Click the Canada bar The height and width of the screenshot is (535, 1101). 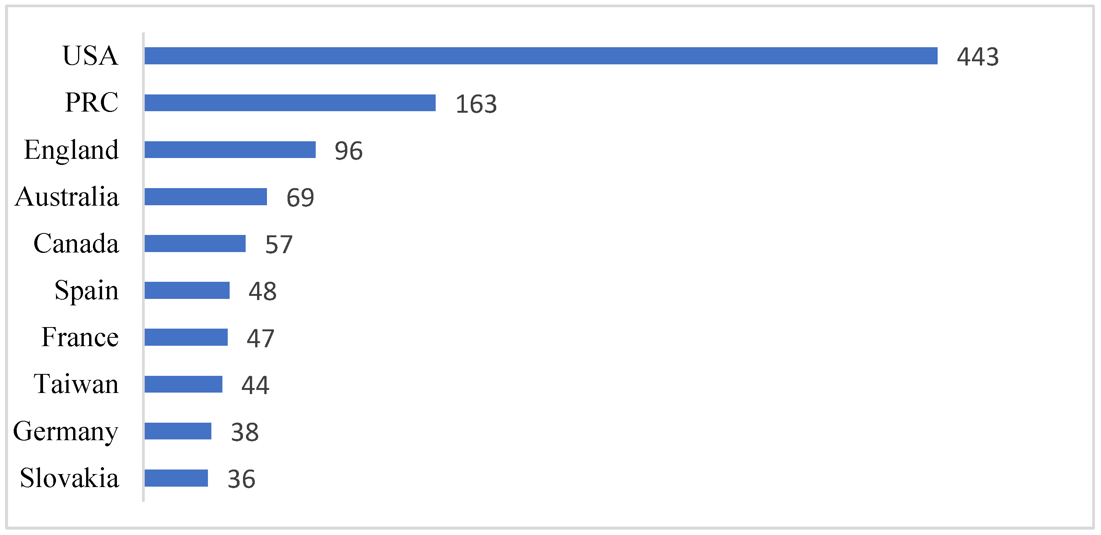tap(195, 244)
